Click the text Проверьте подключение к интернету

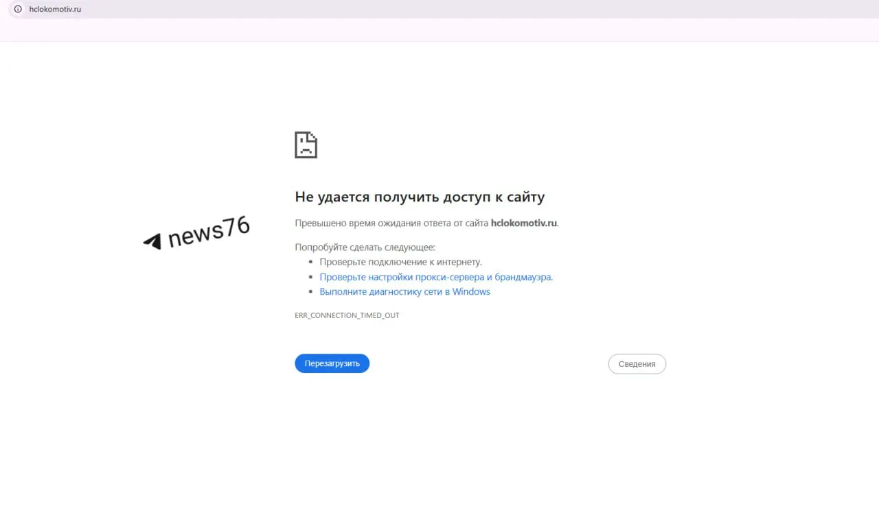click(x=401, y=262)
